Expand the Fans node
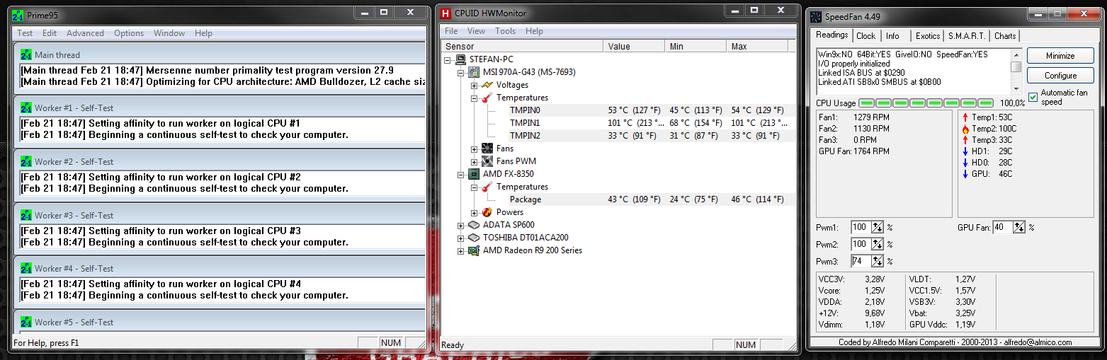The height and width of the screenshot is (360, 1107). pos(474,149)
